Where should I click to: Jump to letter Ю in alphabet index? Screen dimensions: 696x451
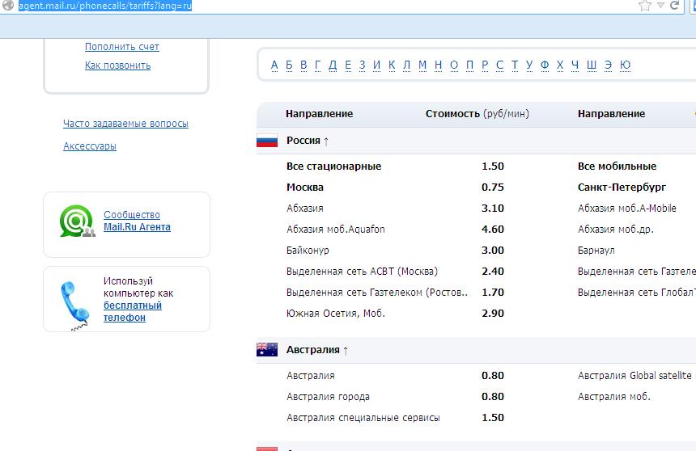pyautogui.click(x=625, y=65)
